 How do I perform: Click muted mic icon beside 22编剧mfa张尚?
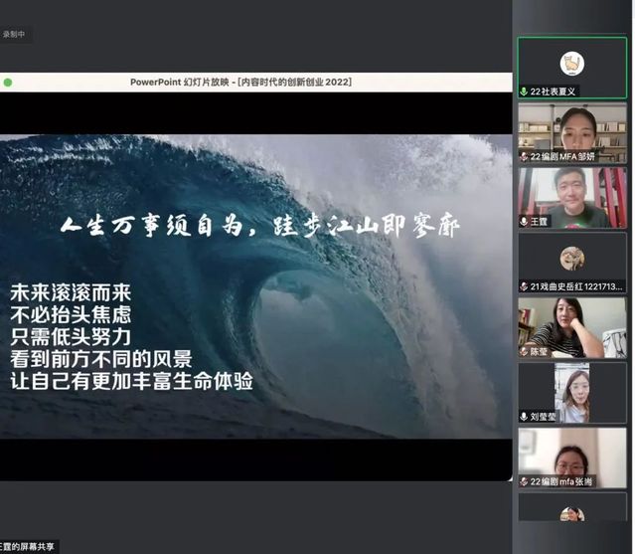pyautogui.click(x=524, y=481)
